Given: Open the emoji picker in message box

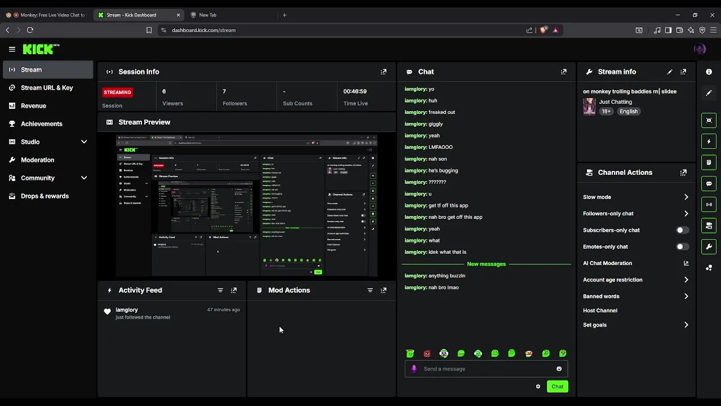Looking at the screenshot, I should pyautogui.click(x=559, y=369).
